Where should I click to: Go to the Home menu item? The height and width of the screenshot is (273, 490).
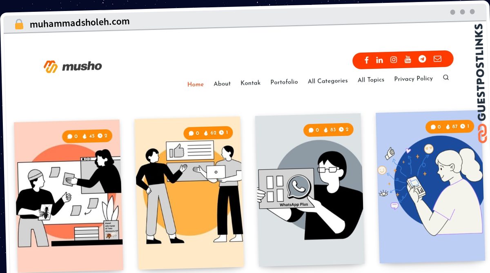click(x=196, y=84)
